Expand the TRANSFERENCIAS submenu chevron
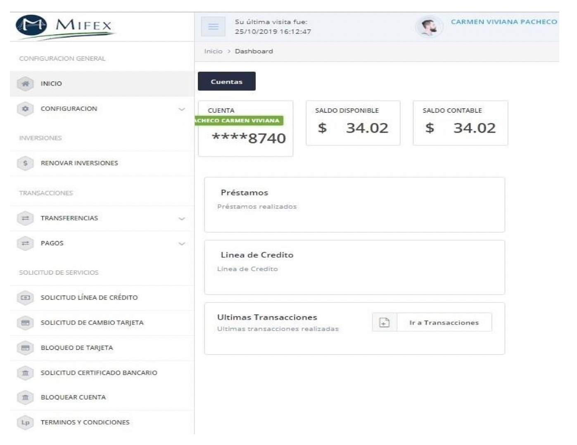The image size is (577, 445). [x=181, y=219]
